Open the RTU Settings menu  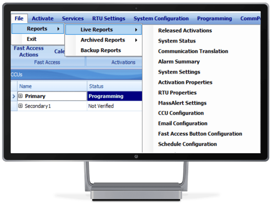[x=109, y=18]
